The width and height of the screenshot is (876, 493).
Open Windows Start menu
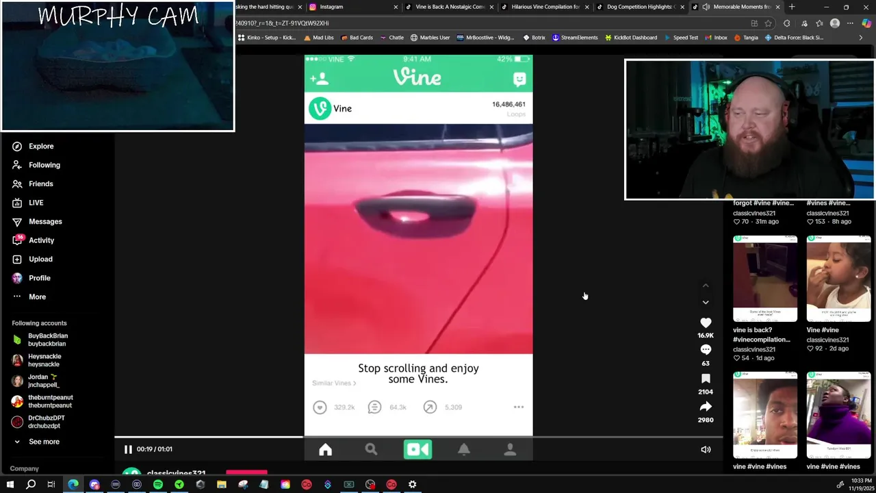pyautogui.click(x=10, y=485)
